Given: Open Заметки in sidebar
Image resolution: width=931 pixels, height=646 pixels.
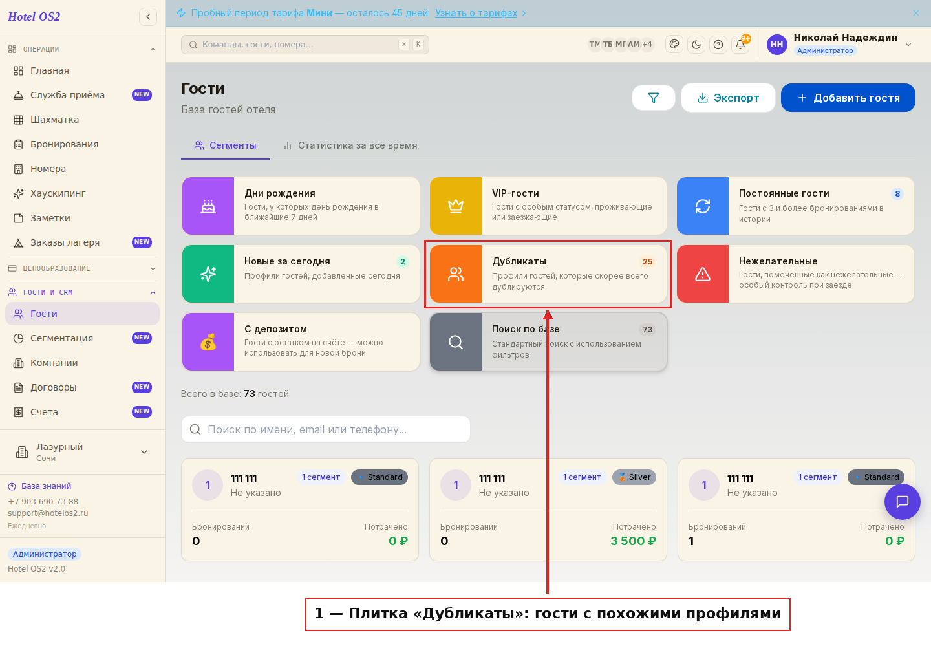Looking at the screenshot, I should [x=82, y=218].
